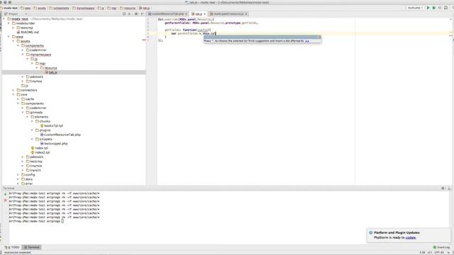The width and height of the screenshot is (454, 255).
Task: Expand the translit folder
Action: tap(23, 170)
